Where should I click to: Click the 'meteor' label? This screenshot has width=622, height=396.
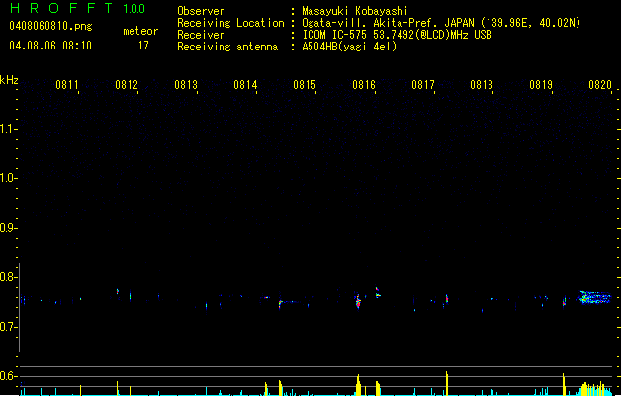(140, 31)
